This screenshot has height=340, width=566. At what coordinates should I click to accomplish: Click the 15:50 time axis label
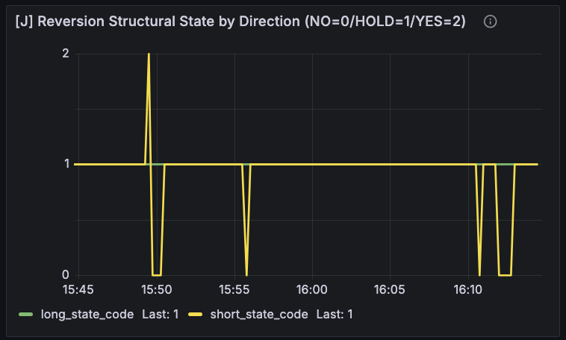(156, 289)
